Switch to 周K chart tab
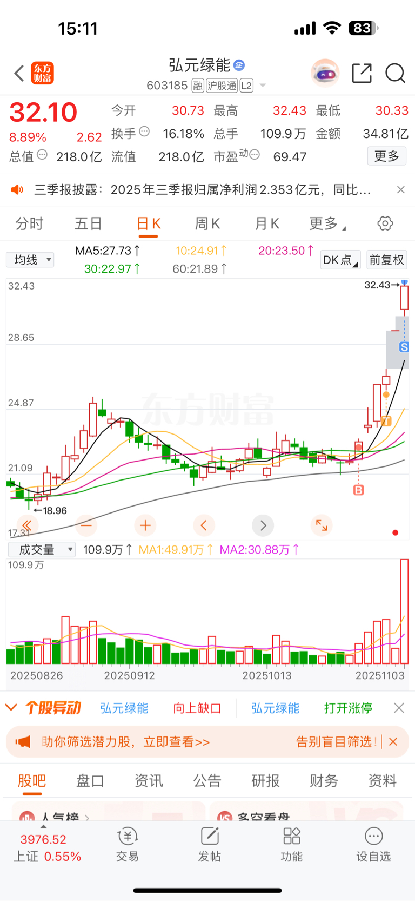Screen dimensions: 415x901 207,223
